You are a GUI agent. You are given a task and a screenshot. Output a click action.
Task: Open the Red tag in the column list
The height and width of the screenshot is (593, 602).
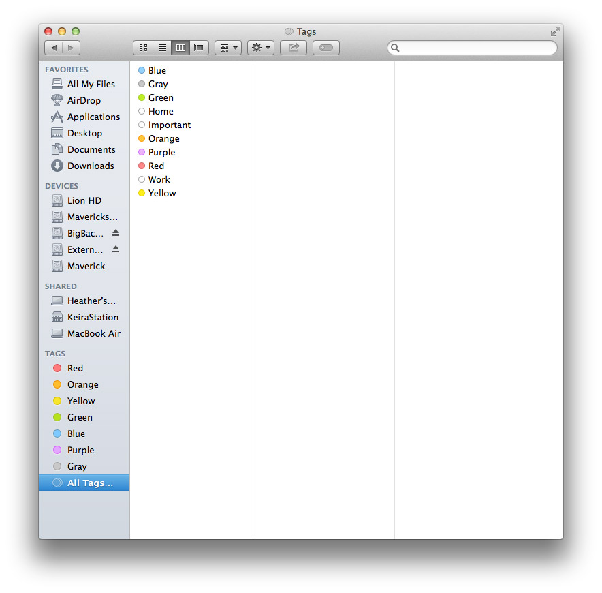click(192, 166)
